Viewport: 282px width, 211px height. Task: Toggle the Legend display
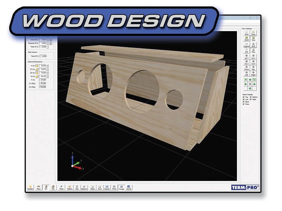click(x=246, y=45)
